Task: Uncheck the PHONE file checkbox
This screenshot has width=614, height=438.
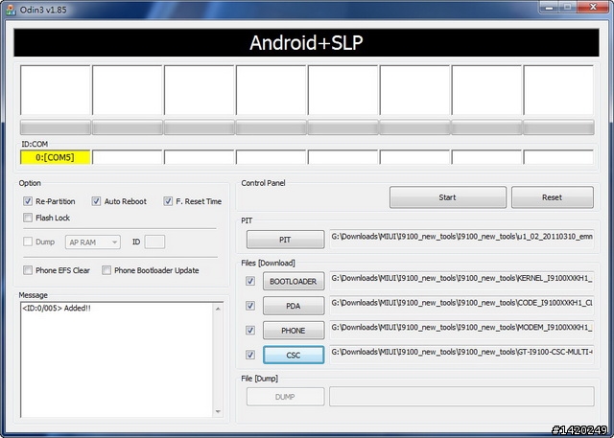Action: (250, 331)
